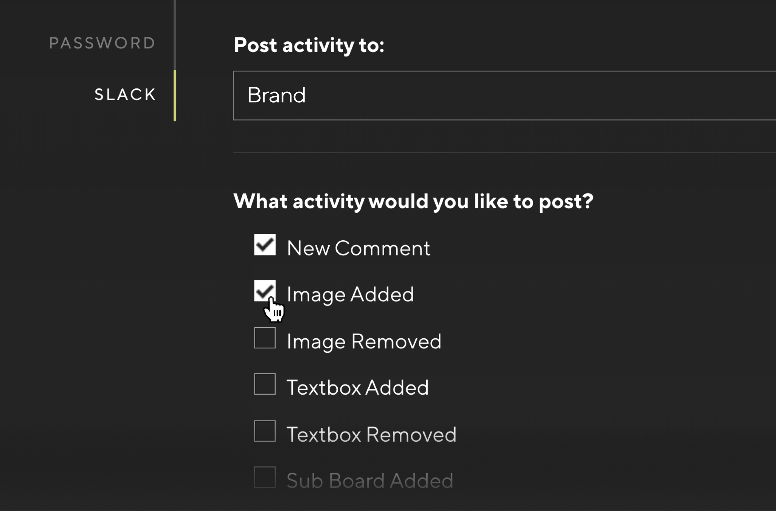Open the Brand channel dropdown
The image size is (776, 511).
pos(505,96)
